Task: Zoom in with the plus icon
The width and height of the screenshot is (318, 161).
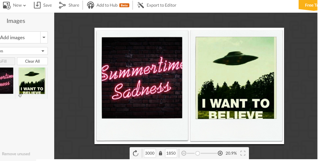Action: click(x=220, y=153)
